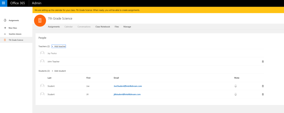Open jillstudent@intellidream.com email link

point(127,94)
